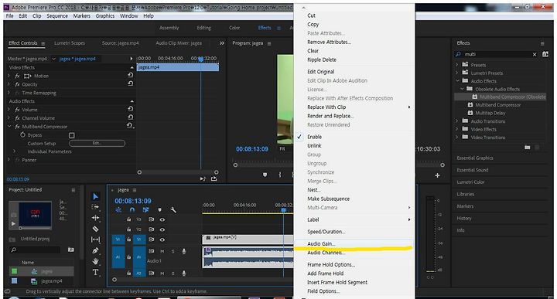Viewport: 557px width, 299px height.
Task: Open Effect Controls panel menu icon
Action: [x=43, y=43]
